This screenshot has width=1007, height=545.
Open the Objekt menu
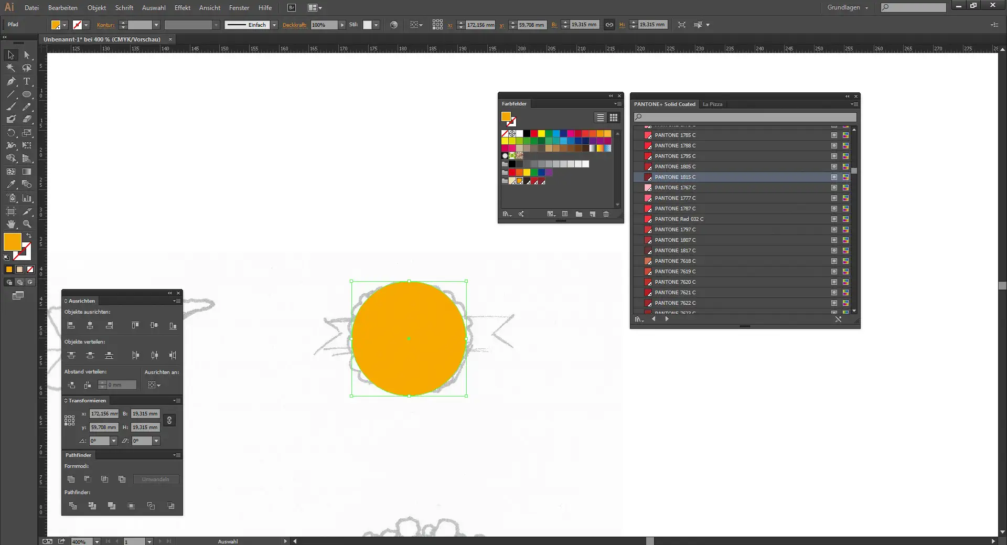tap(97, 8)
